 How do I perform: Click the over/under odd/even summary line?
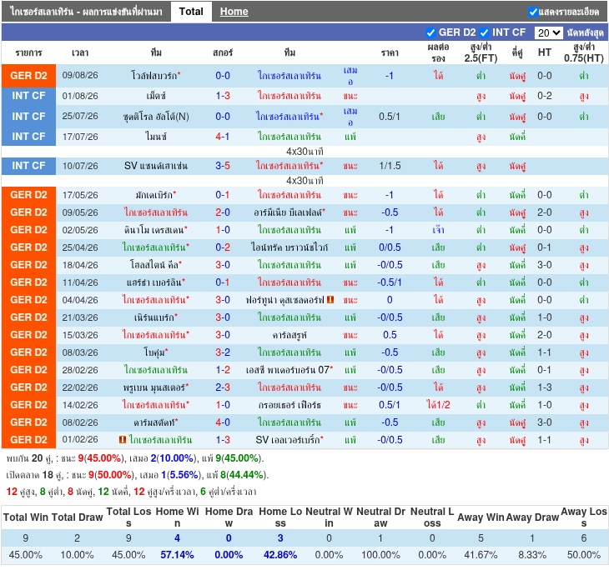pos(131,492)
